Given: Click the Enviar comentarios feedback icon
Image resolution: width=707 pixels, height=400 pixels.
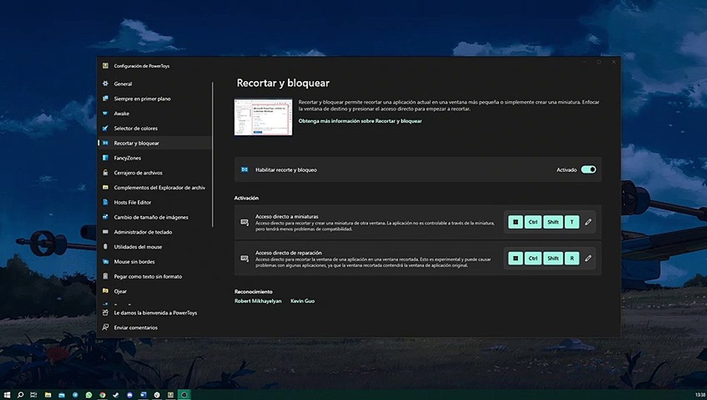Looking at the screenshot, I should (105, 328).
